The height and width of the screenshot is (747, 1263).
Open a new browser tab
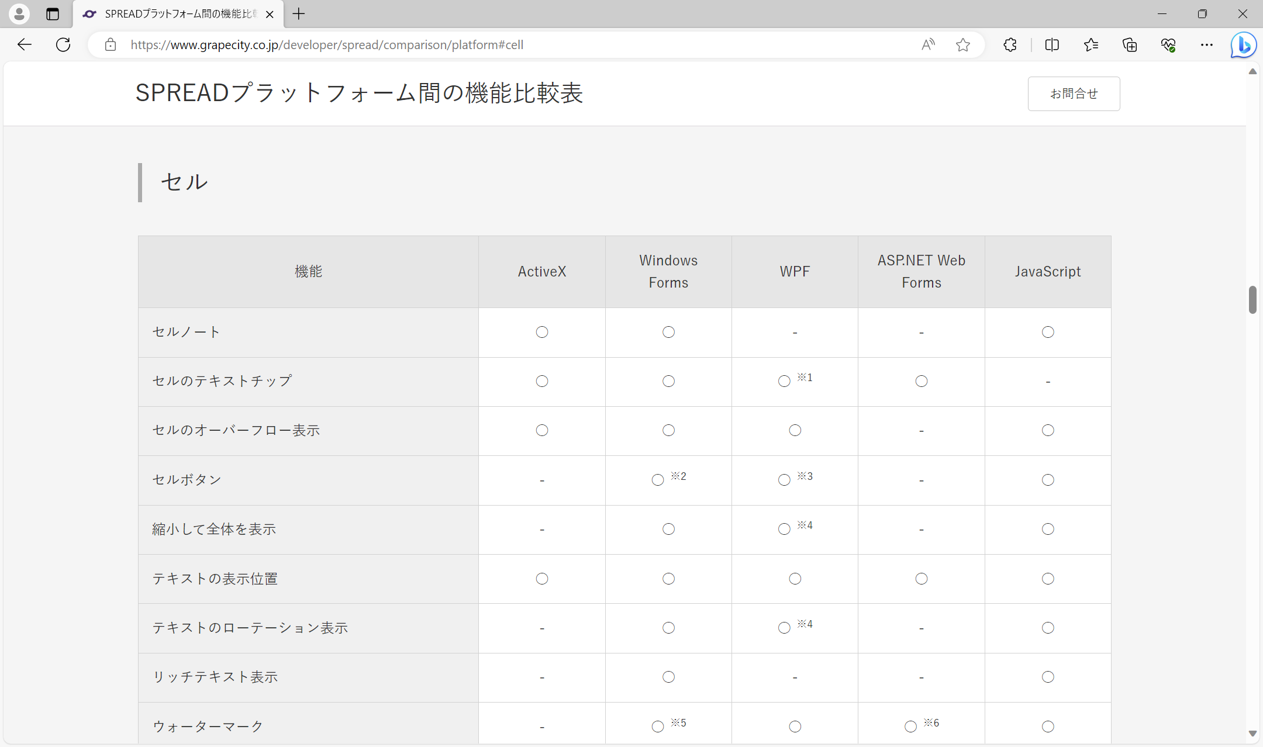[299, 14]
